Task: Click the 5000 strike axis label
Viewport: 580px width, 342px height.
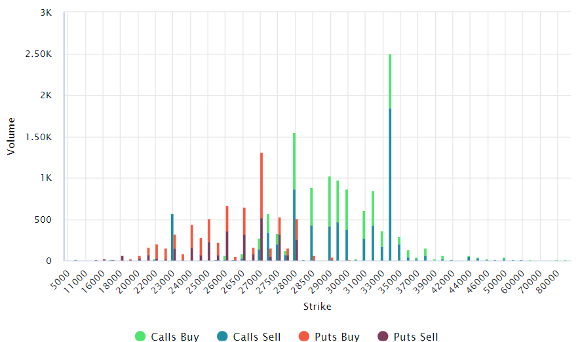Action: [x=60, y=280]
